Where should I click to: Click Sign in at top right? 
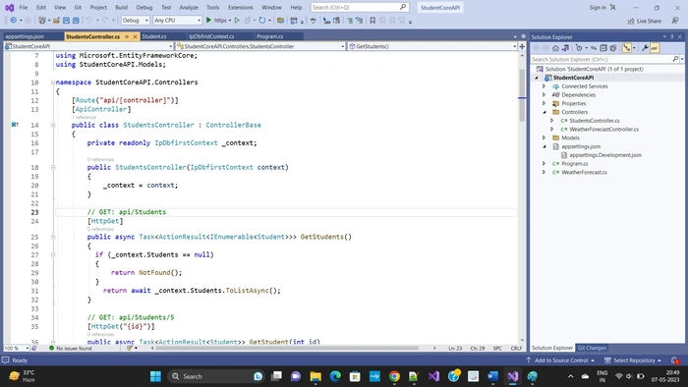[598, 8]
